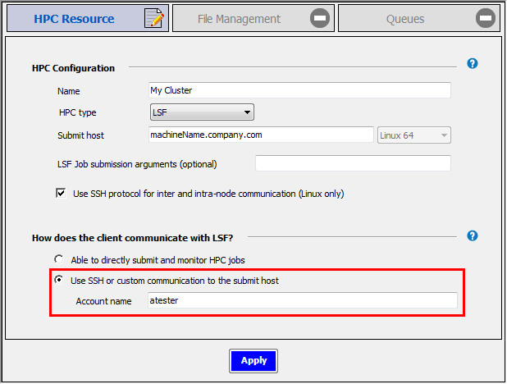Open the HPC type dropdown showing LSF
Screen dimensions: 507x384
pos(202,112)
